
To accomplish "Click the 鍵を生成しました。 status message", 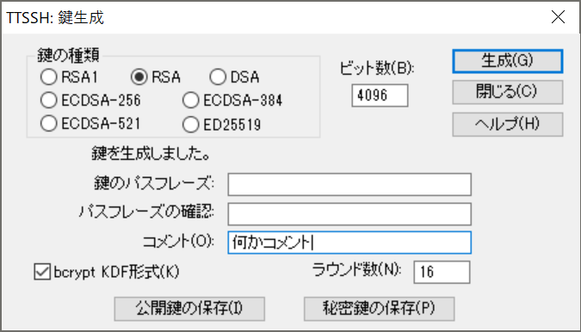I will coord(151,154).
